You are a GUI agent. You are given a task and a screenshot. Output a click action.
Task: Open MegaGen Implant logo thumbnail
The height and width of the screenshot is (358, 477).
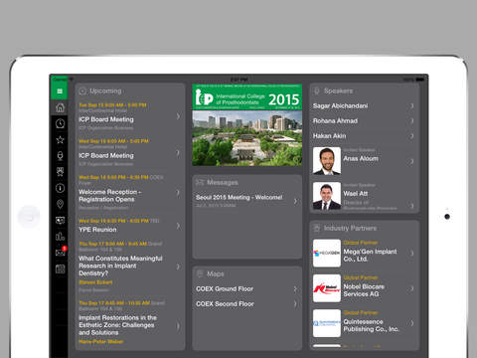point(327,253)
